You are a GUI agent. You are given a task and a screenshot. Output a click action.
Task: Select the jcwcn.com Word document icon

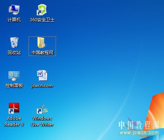42,75
